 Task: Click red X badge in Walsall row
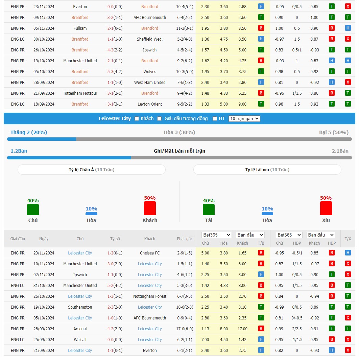tap(348, 339)
